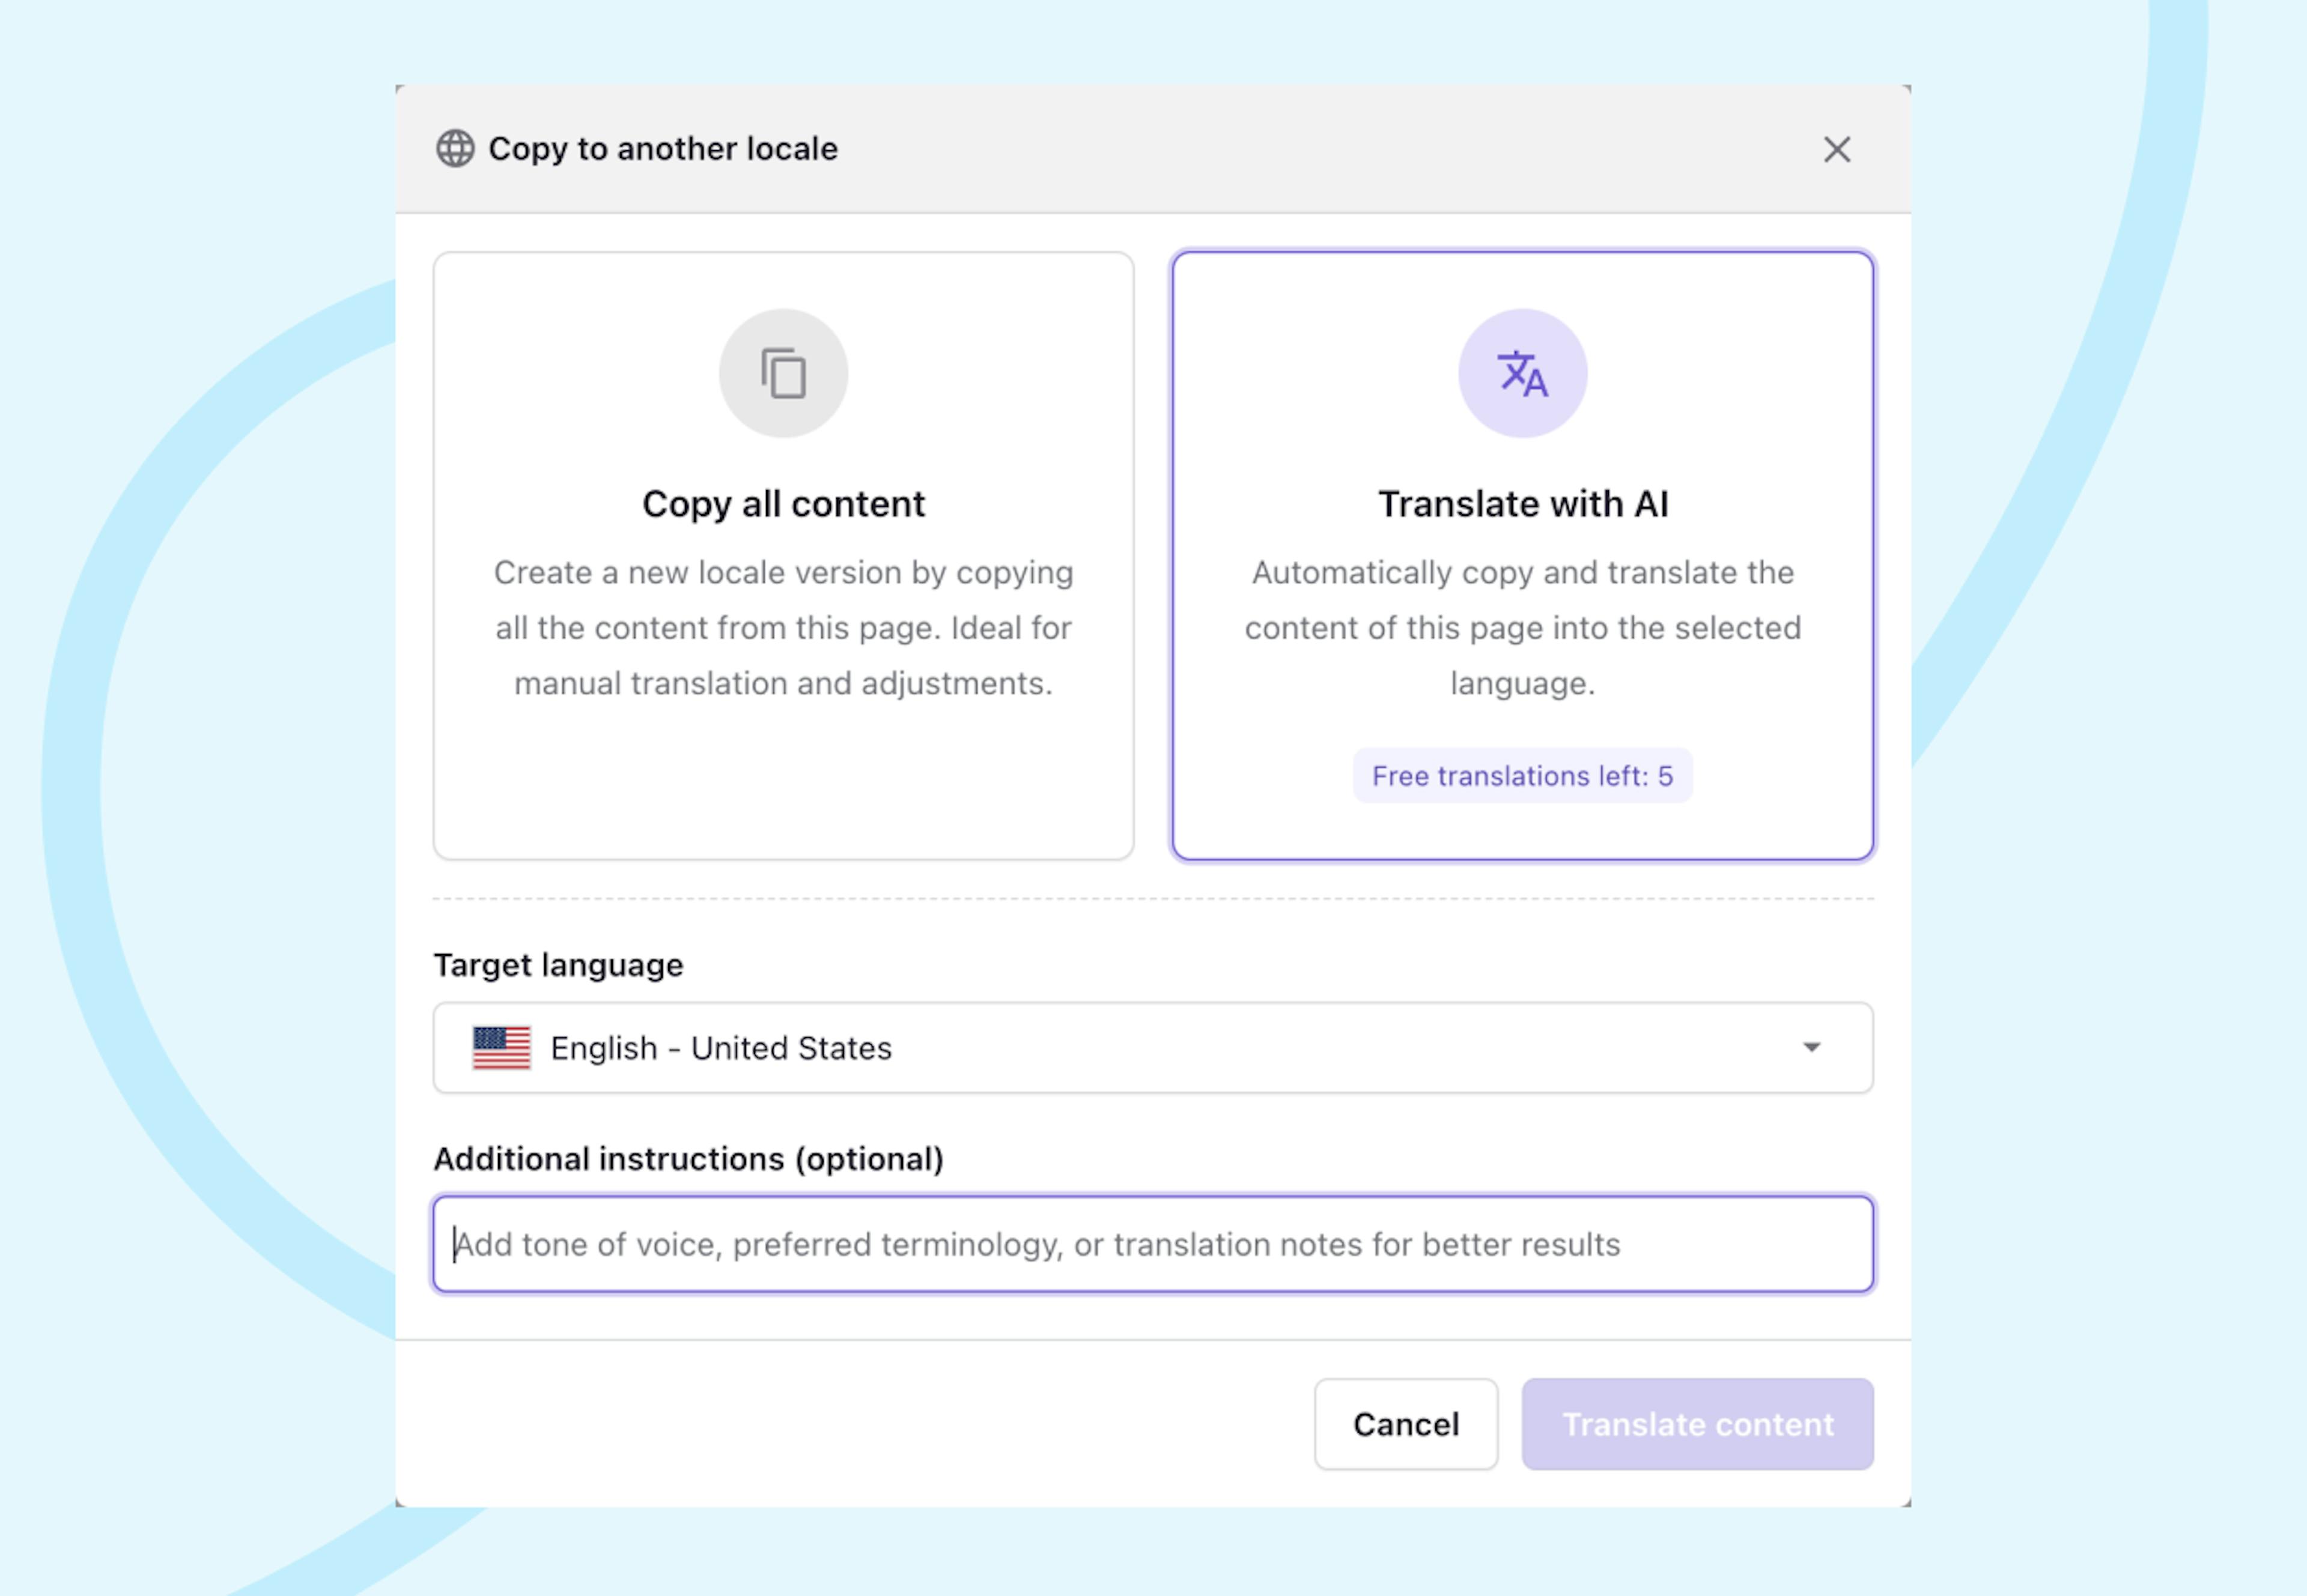Click the globe icon in dialog header
The image size is (2307, 1596).
coord(455,149)
